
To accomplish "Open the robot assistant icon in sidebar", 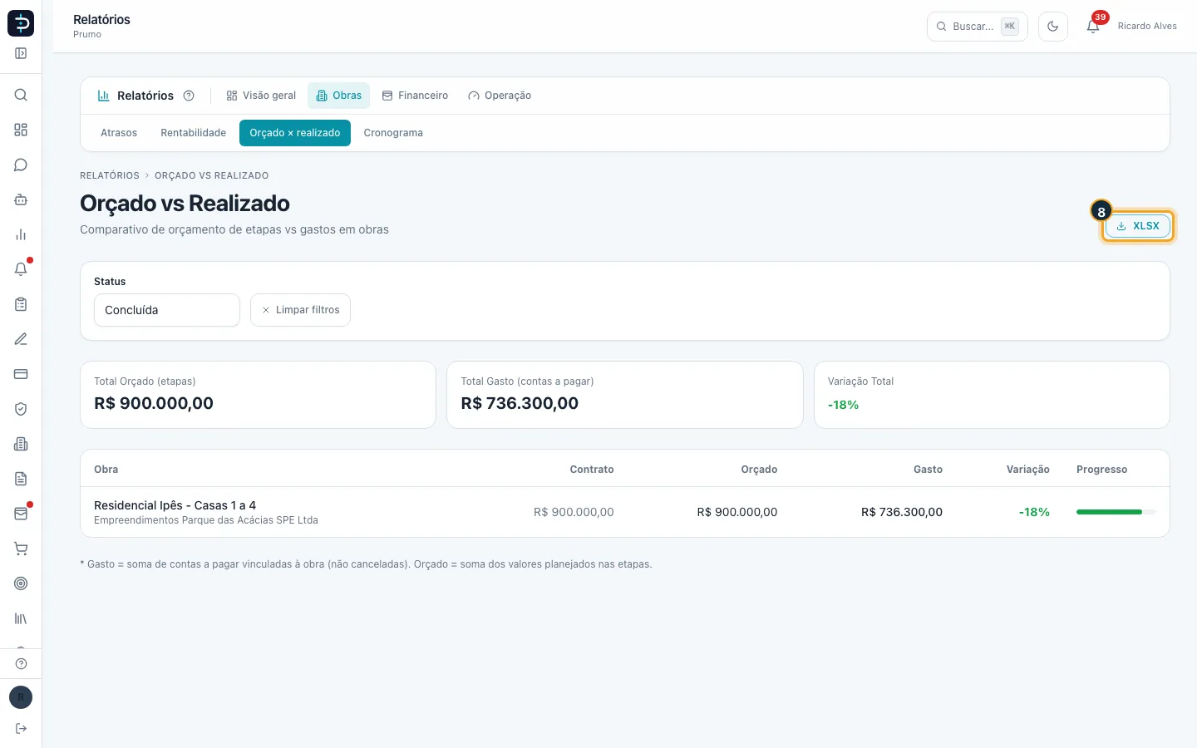I will point(21,199).
